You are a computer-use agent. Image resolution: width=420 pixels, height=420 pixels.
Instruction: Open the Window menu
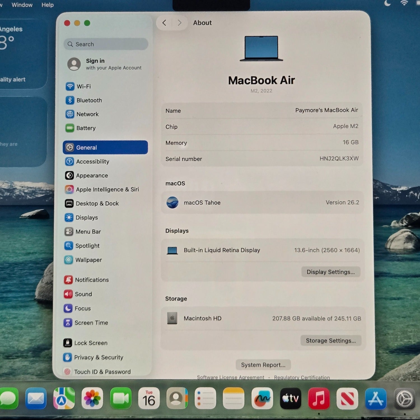22,5
